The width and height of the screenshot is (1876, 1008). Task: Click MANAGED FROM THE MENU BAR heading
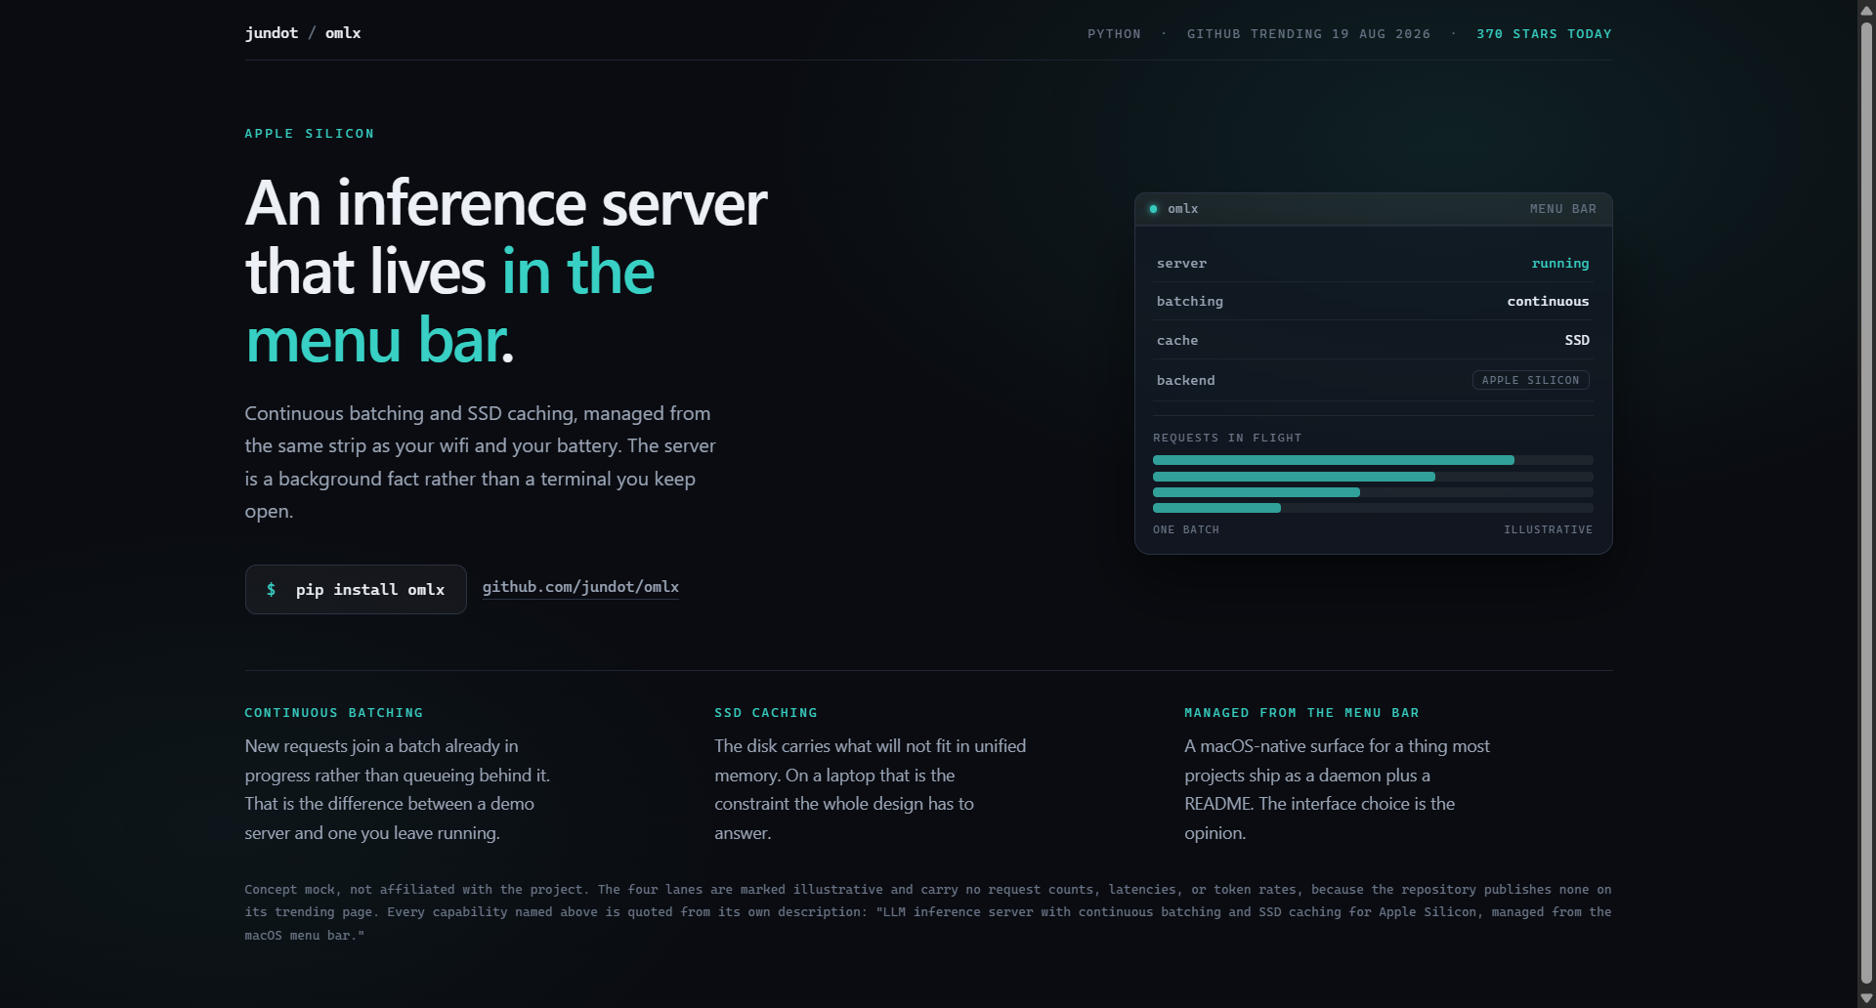point(1301,713)
